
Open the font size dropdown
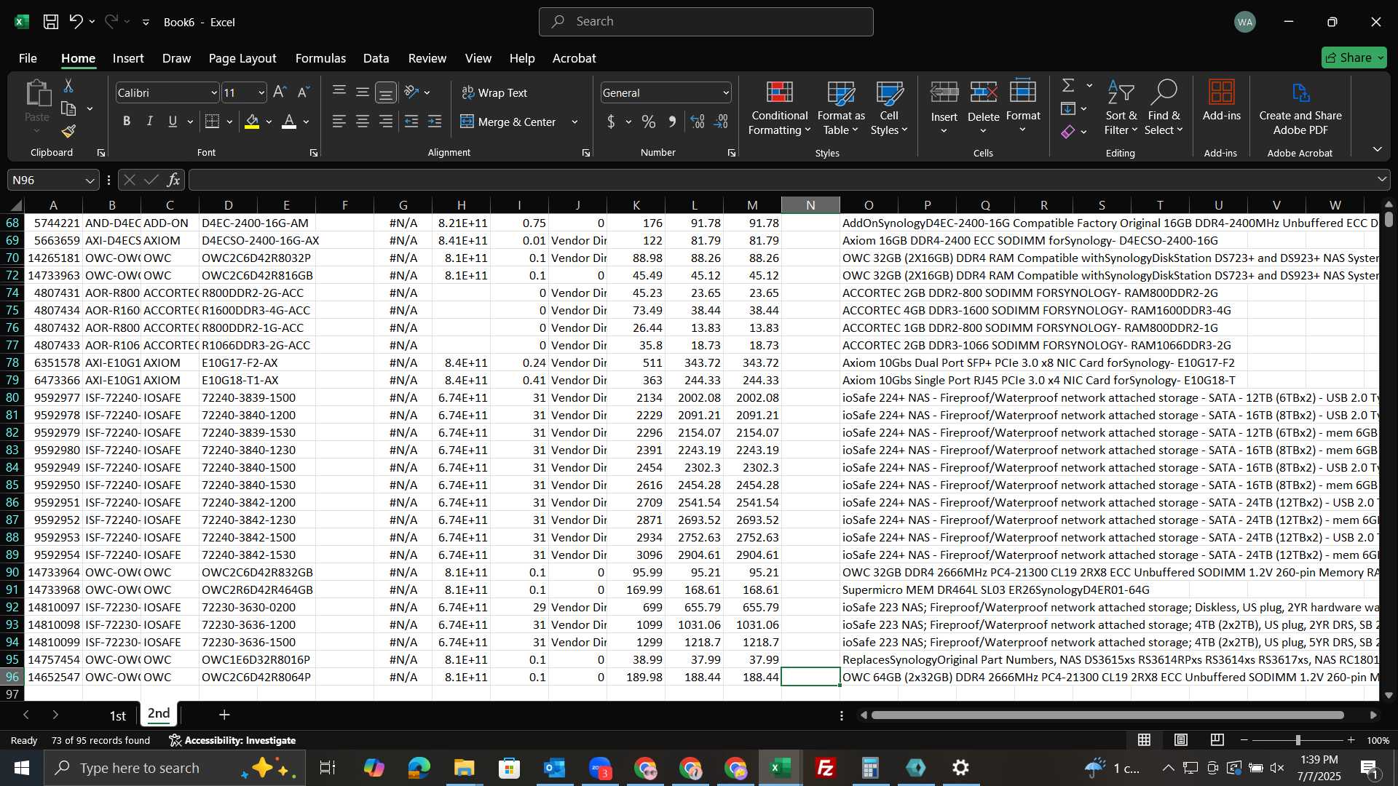pos(261,93)
